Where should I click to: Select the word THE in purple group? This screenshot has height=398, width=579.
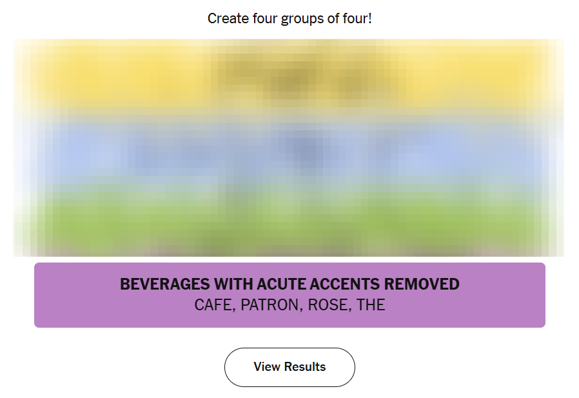pos(371,305)
